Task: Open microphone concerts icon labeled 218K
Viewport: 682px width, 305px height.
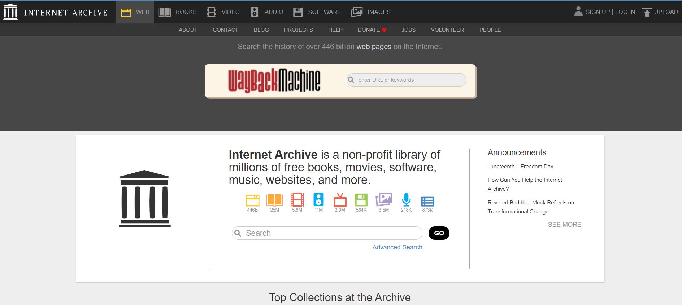Action: 406,200
